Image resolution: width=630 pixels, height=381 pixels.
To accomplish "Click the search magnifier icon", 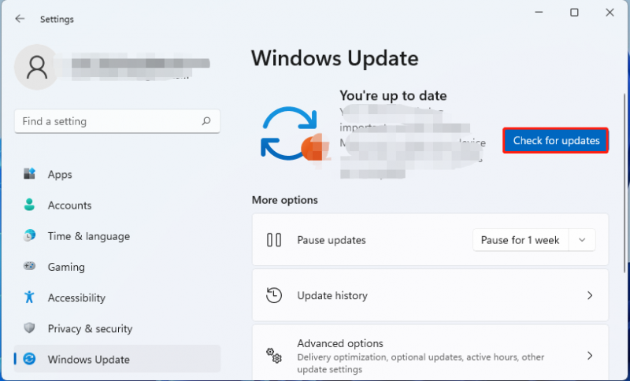I will tap(206, 121).
